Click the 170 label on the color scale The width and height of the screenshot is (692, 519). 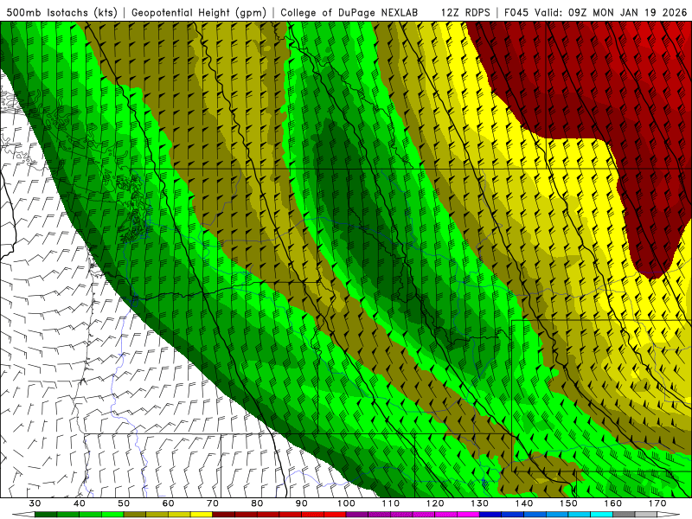pyautogui.click(x=657, y=503)
